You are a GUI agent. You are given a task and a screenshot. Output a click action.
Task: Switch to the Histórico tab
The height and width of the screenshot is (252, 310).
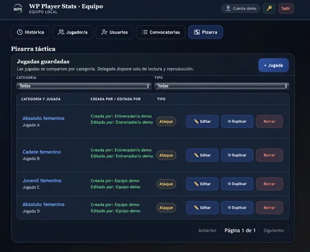tap(30, 32)
